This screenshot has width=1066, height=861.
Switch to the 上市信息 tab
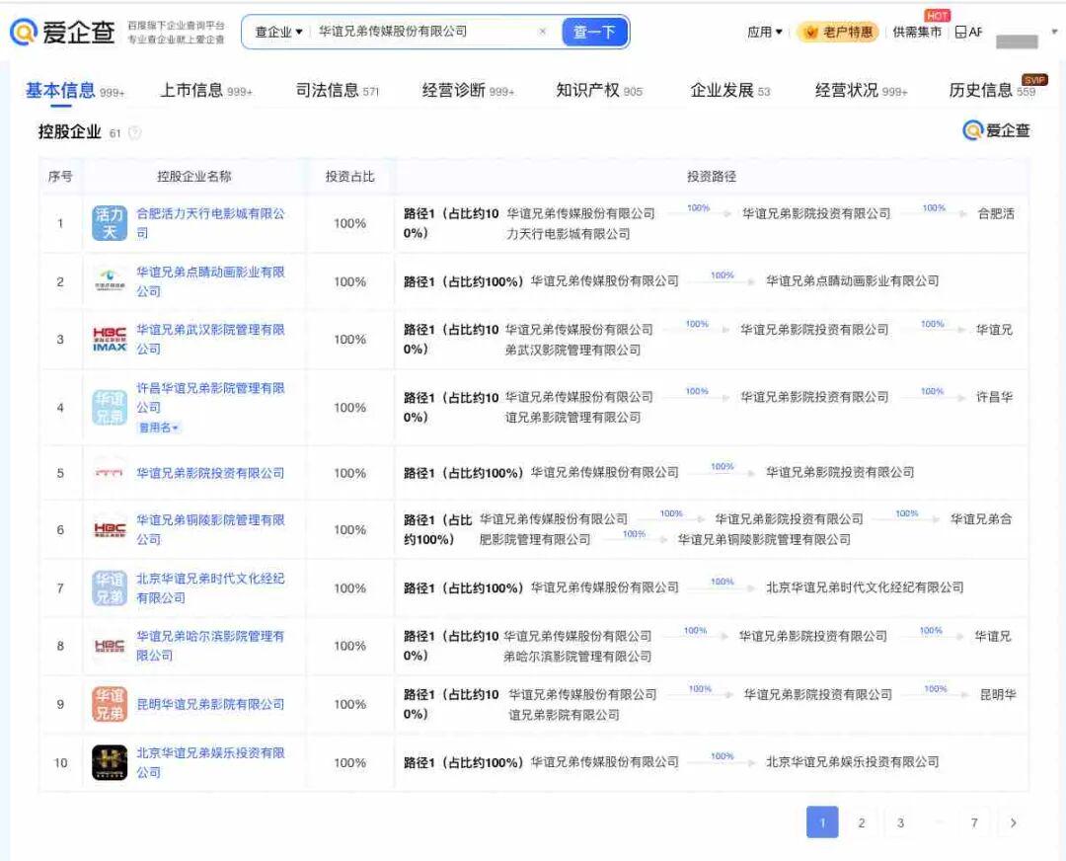205,91
